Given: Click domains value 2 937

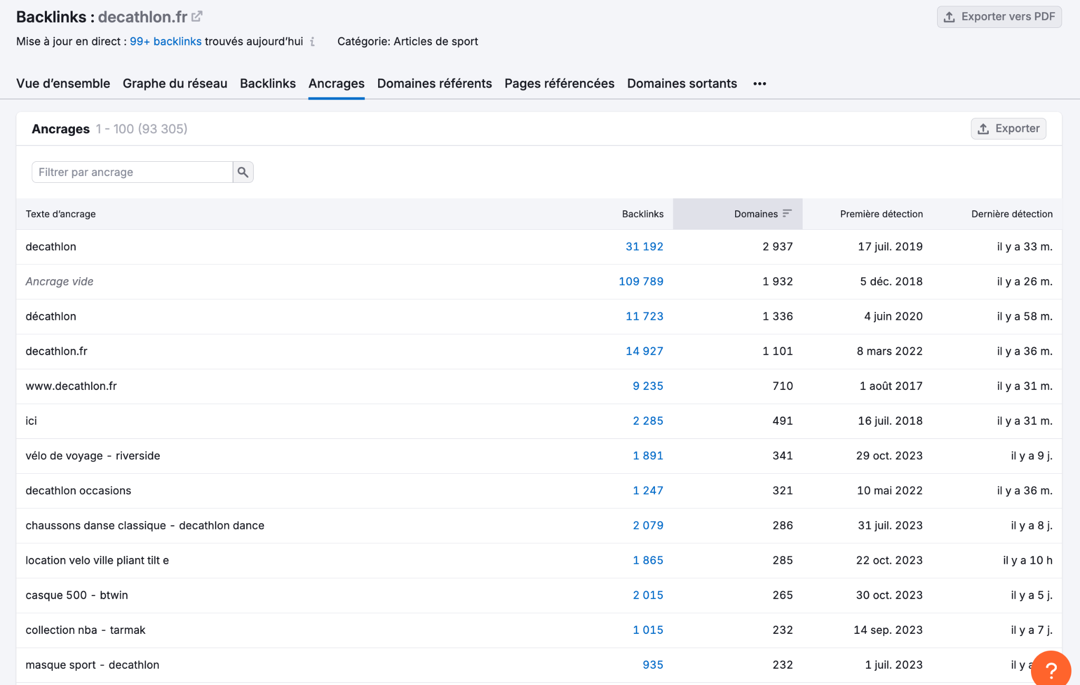Looking at the screenshot, I should (x=777, y=247).
